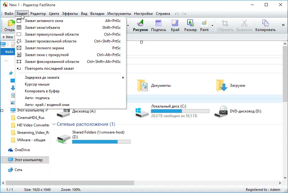Select highlighted Этот компьютер in tree
Image resolution: width=288 pixels, height=193 pixels.
tap(25, 160)
